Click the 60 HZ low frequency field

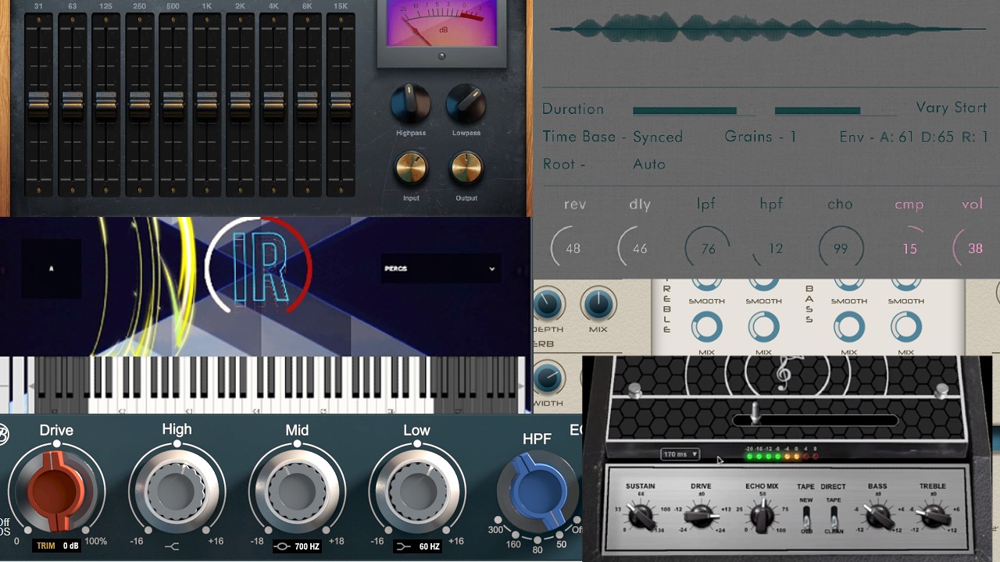coord(418,546)
